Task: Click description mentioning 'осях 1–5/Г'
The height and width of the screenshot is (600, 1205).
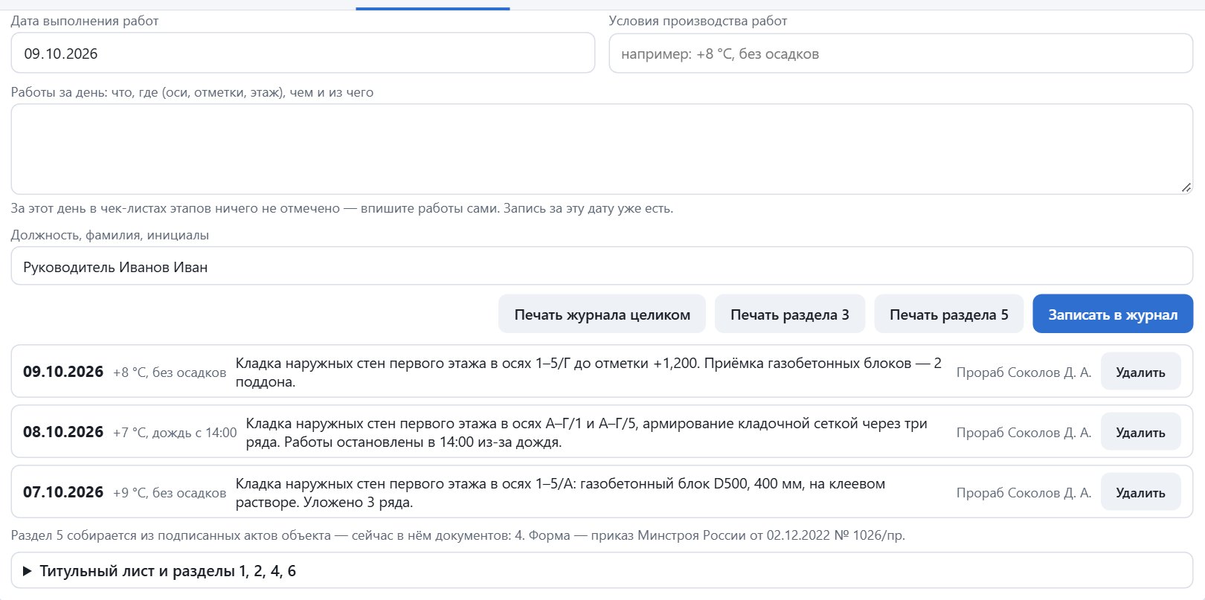Action: pyautogui.click(x=588, y=372)
